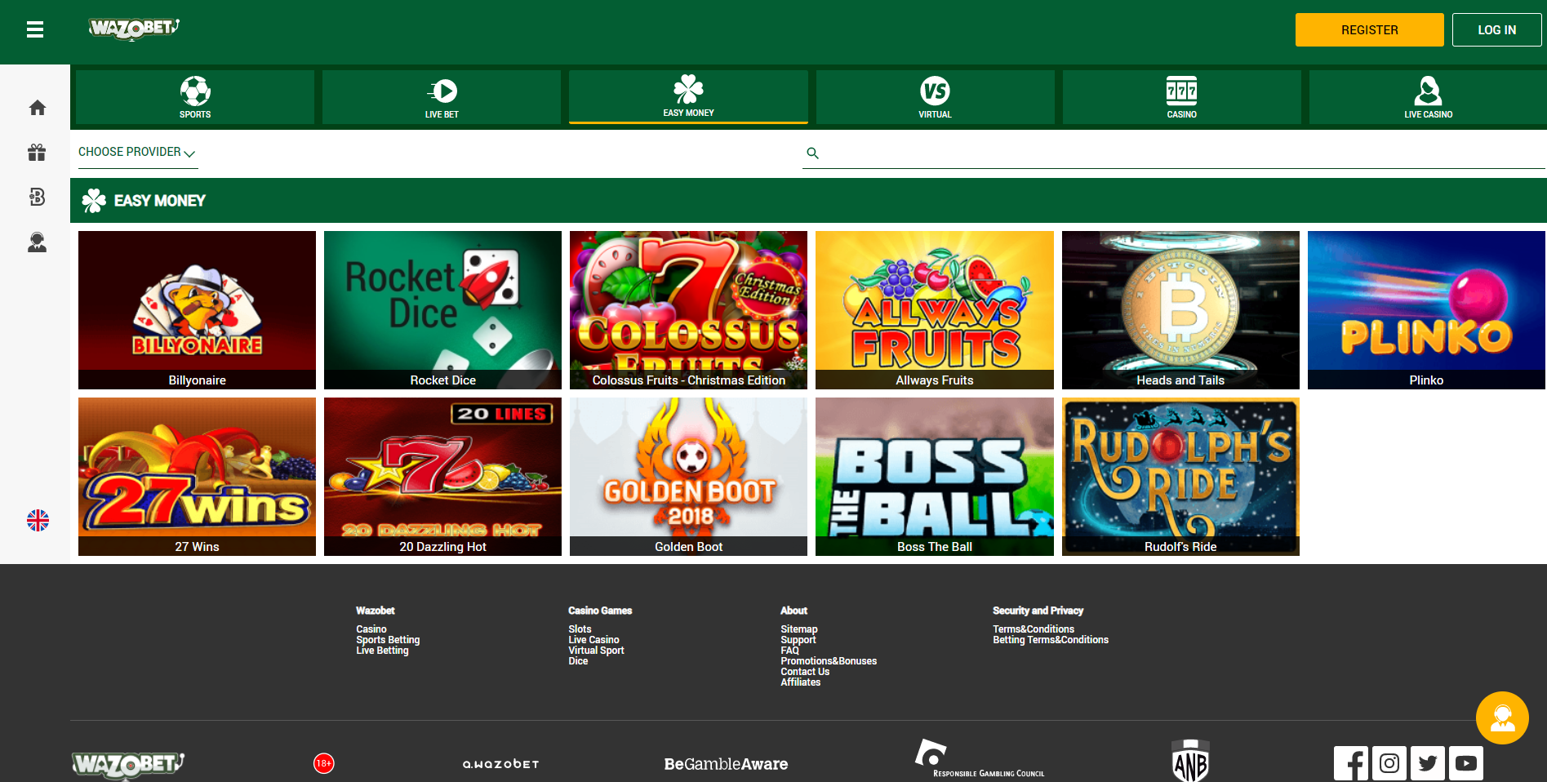Open the hamburger menu
The image size is (1547, 782).
point(35,30)
